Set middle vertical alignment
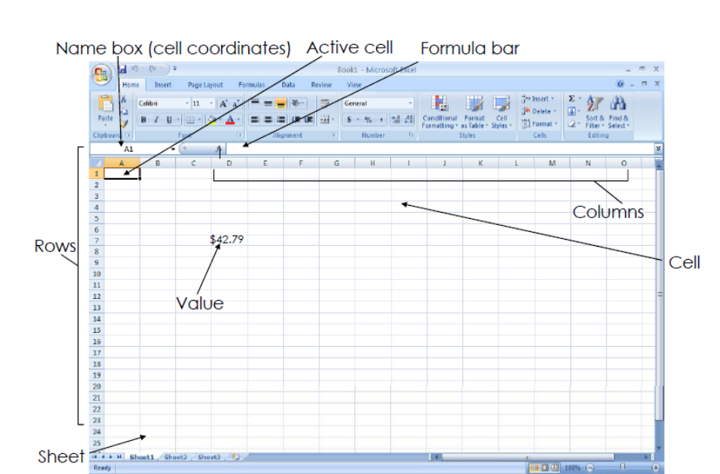The width and height of the screenshot is (720, 474). [x=268, y=103]
